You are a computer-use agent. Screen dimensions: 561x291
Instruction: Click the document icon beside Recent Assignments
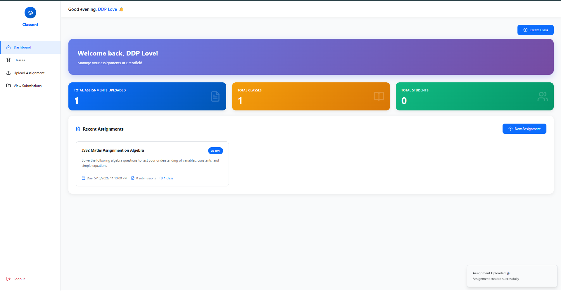(78, 129)
